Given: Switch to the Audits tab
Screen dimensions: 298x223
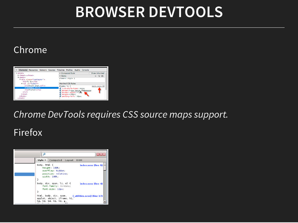Looking at the screenshot, I should click(x=77, y=70).
